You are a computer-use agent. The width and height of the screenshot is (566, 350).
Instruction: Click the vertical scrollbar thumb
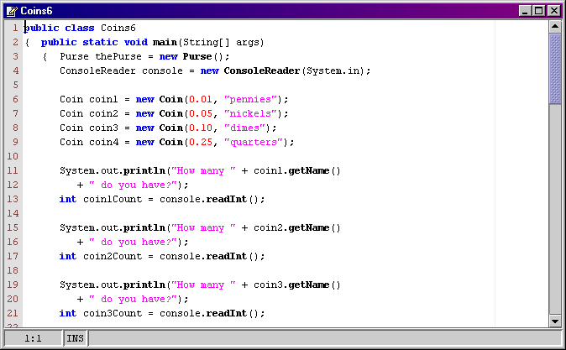[x=555, y=68]
